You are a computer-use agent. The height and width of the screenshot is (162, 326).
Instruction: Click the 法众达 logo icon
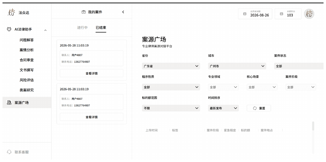pos(11,12)
